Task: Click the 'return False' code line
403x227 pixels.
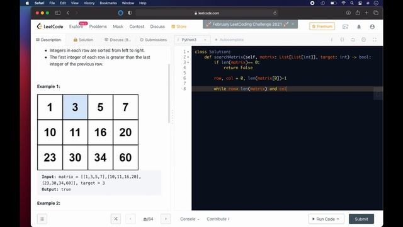Action: tap(238, 67)
